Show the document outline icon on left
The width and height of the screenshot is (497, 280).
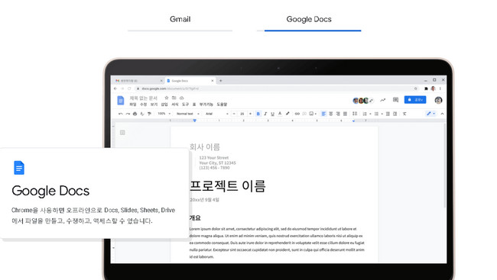122,133
